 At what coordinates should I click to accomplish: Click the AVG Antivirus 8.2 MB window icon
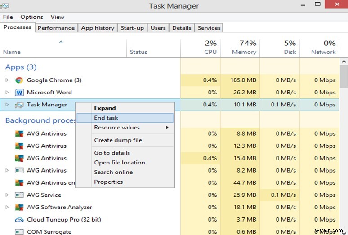[x=19, y=170]
